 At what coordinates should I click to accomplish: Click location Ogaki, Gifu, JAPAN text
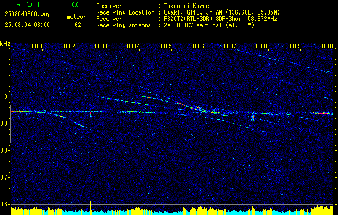[222, 12]
